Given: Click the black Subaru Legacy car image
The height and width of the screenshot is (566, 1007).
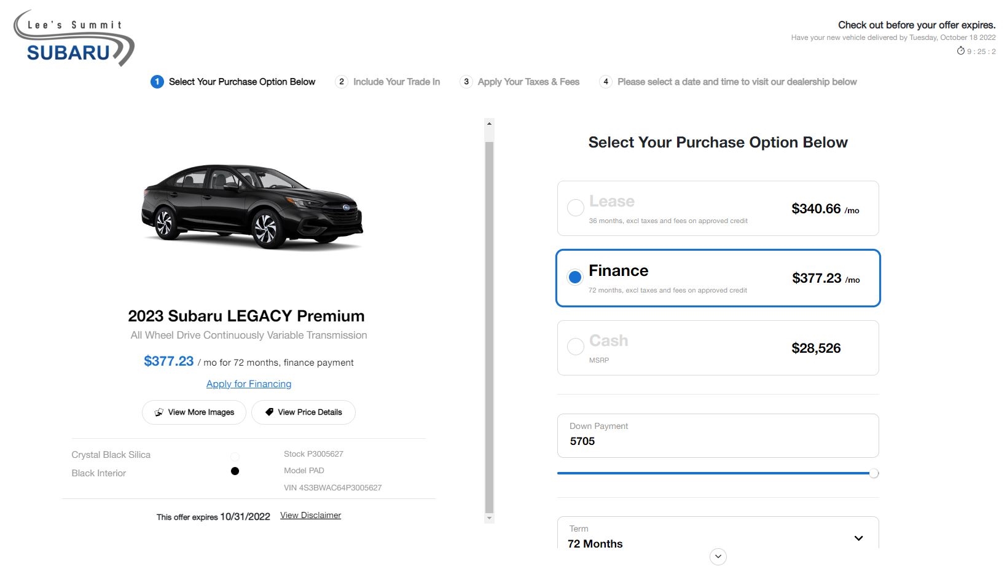Looking at the screenshot, I should click(x=252, y=206).
